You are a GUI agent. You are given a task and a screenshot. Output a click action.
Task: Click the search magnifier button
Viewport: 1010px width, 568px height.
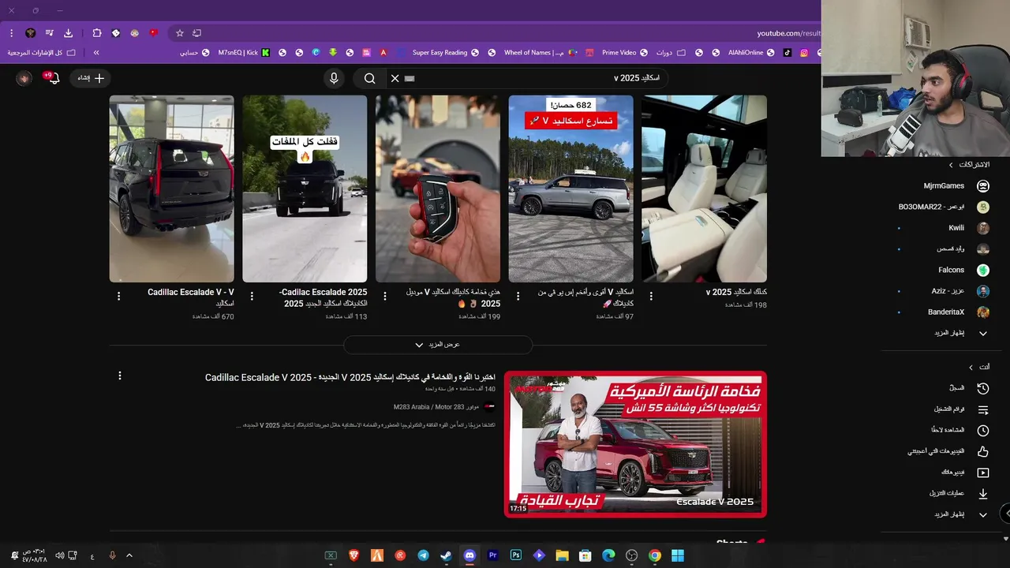369,78
